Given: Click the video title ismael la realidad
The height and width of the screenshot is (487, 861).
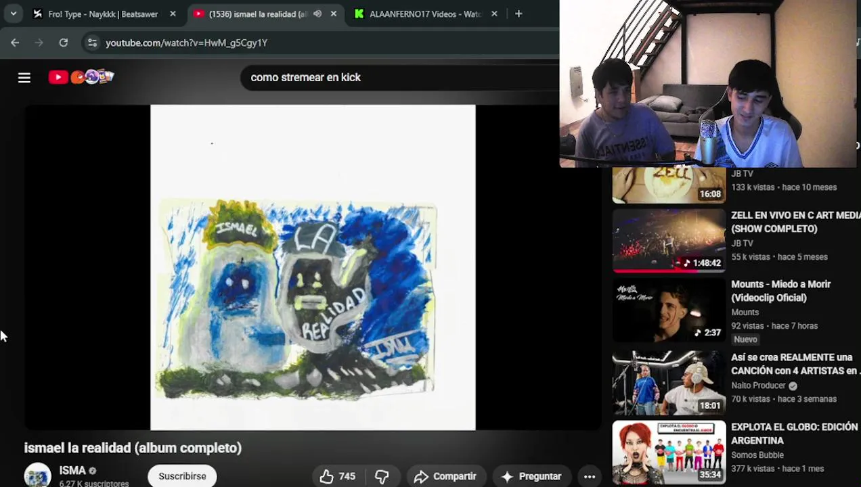Looking at the screenshot, I should point(133,448).
